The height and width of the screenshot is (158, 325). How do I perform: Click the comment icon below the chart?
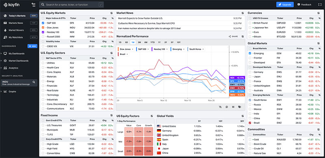pos(227,107)
